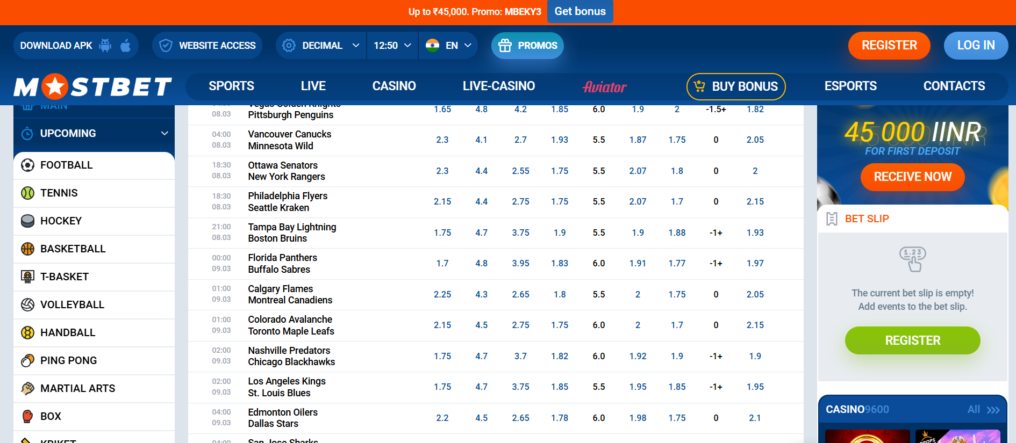Click the Android download icon
This screenshot has height=443, width=1016.
105,46
